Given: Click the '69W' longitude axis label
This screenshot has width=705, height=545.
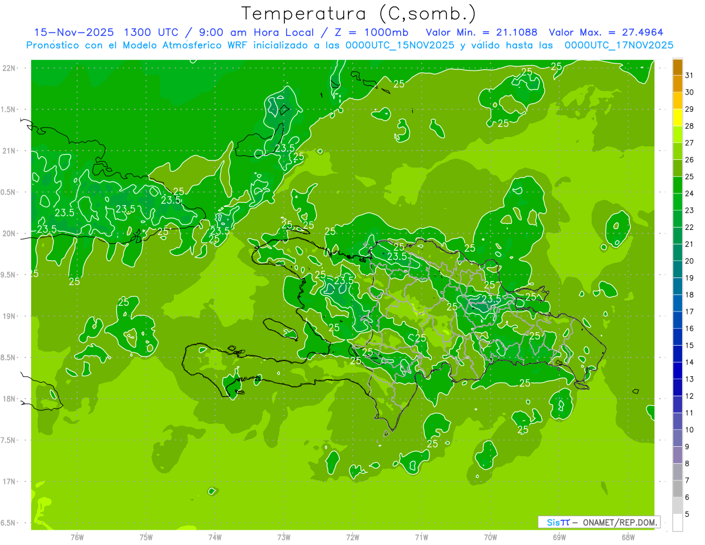Looking at the screenshot, I should (x=559, y=537).
